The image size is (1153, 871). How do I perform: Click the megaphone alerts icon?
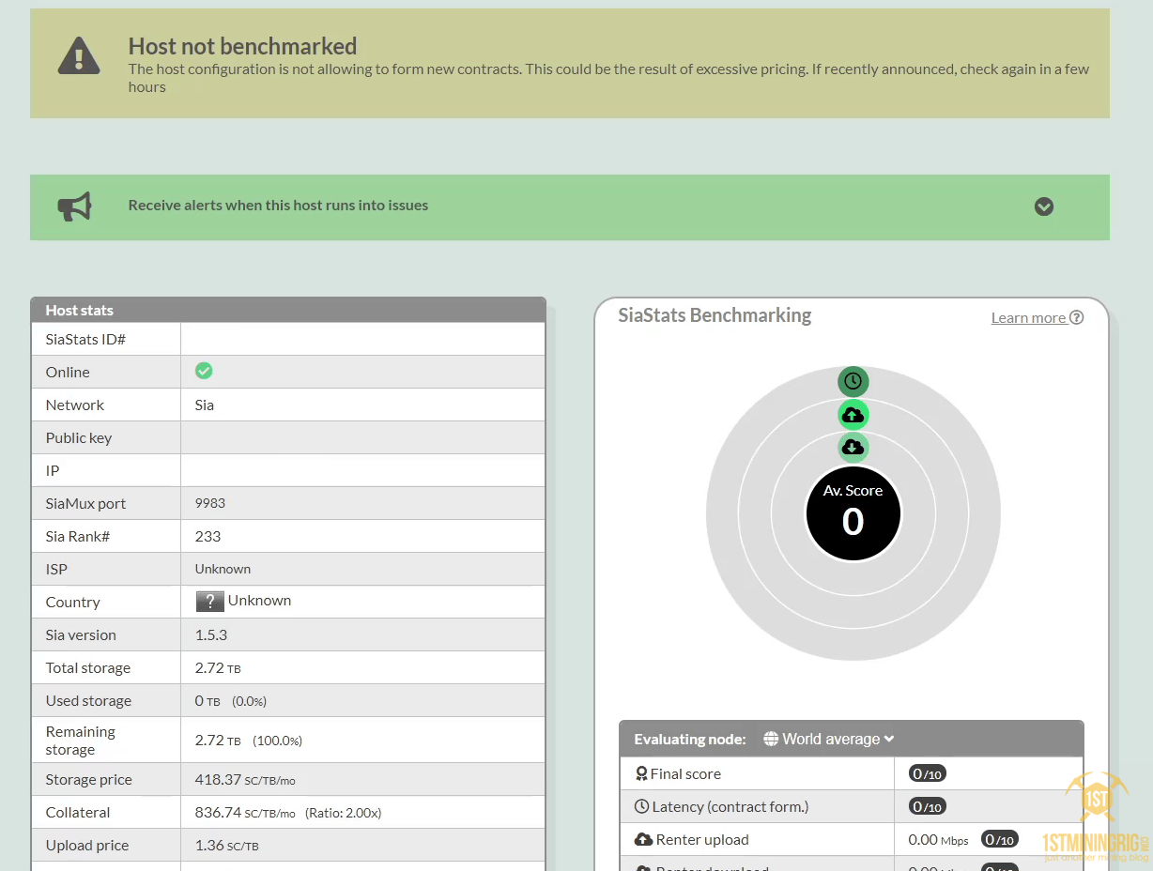click(x=75, y=206)
